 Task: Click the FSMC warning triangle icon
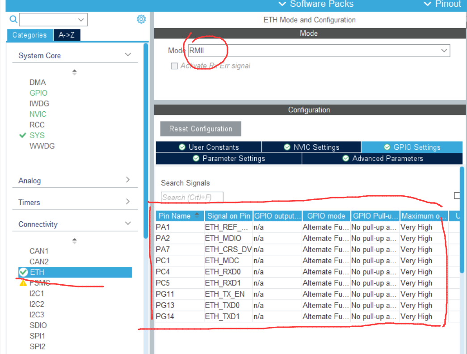(23, 283)
